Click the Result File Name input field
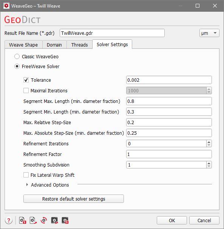 tap(112, 33)
